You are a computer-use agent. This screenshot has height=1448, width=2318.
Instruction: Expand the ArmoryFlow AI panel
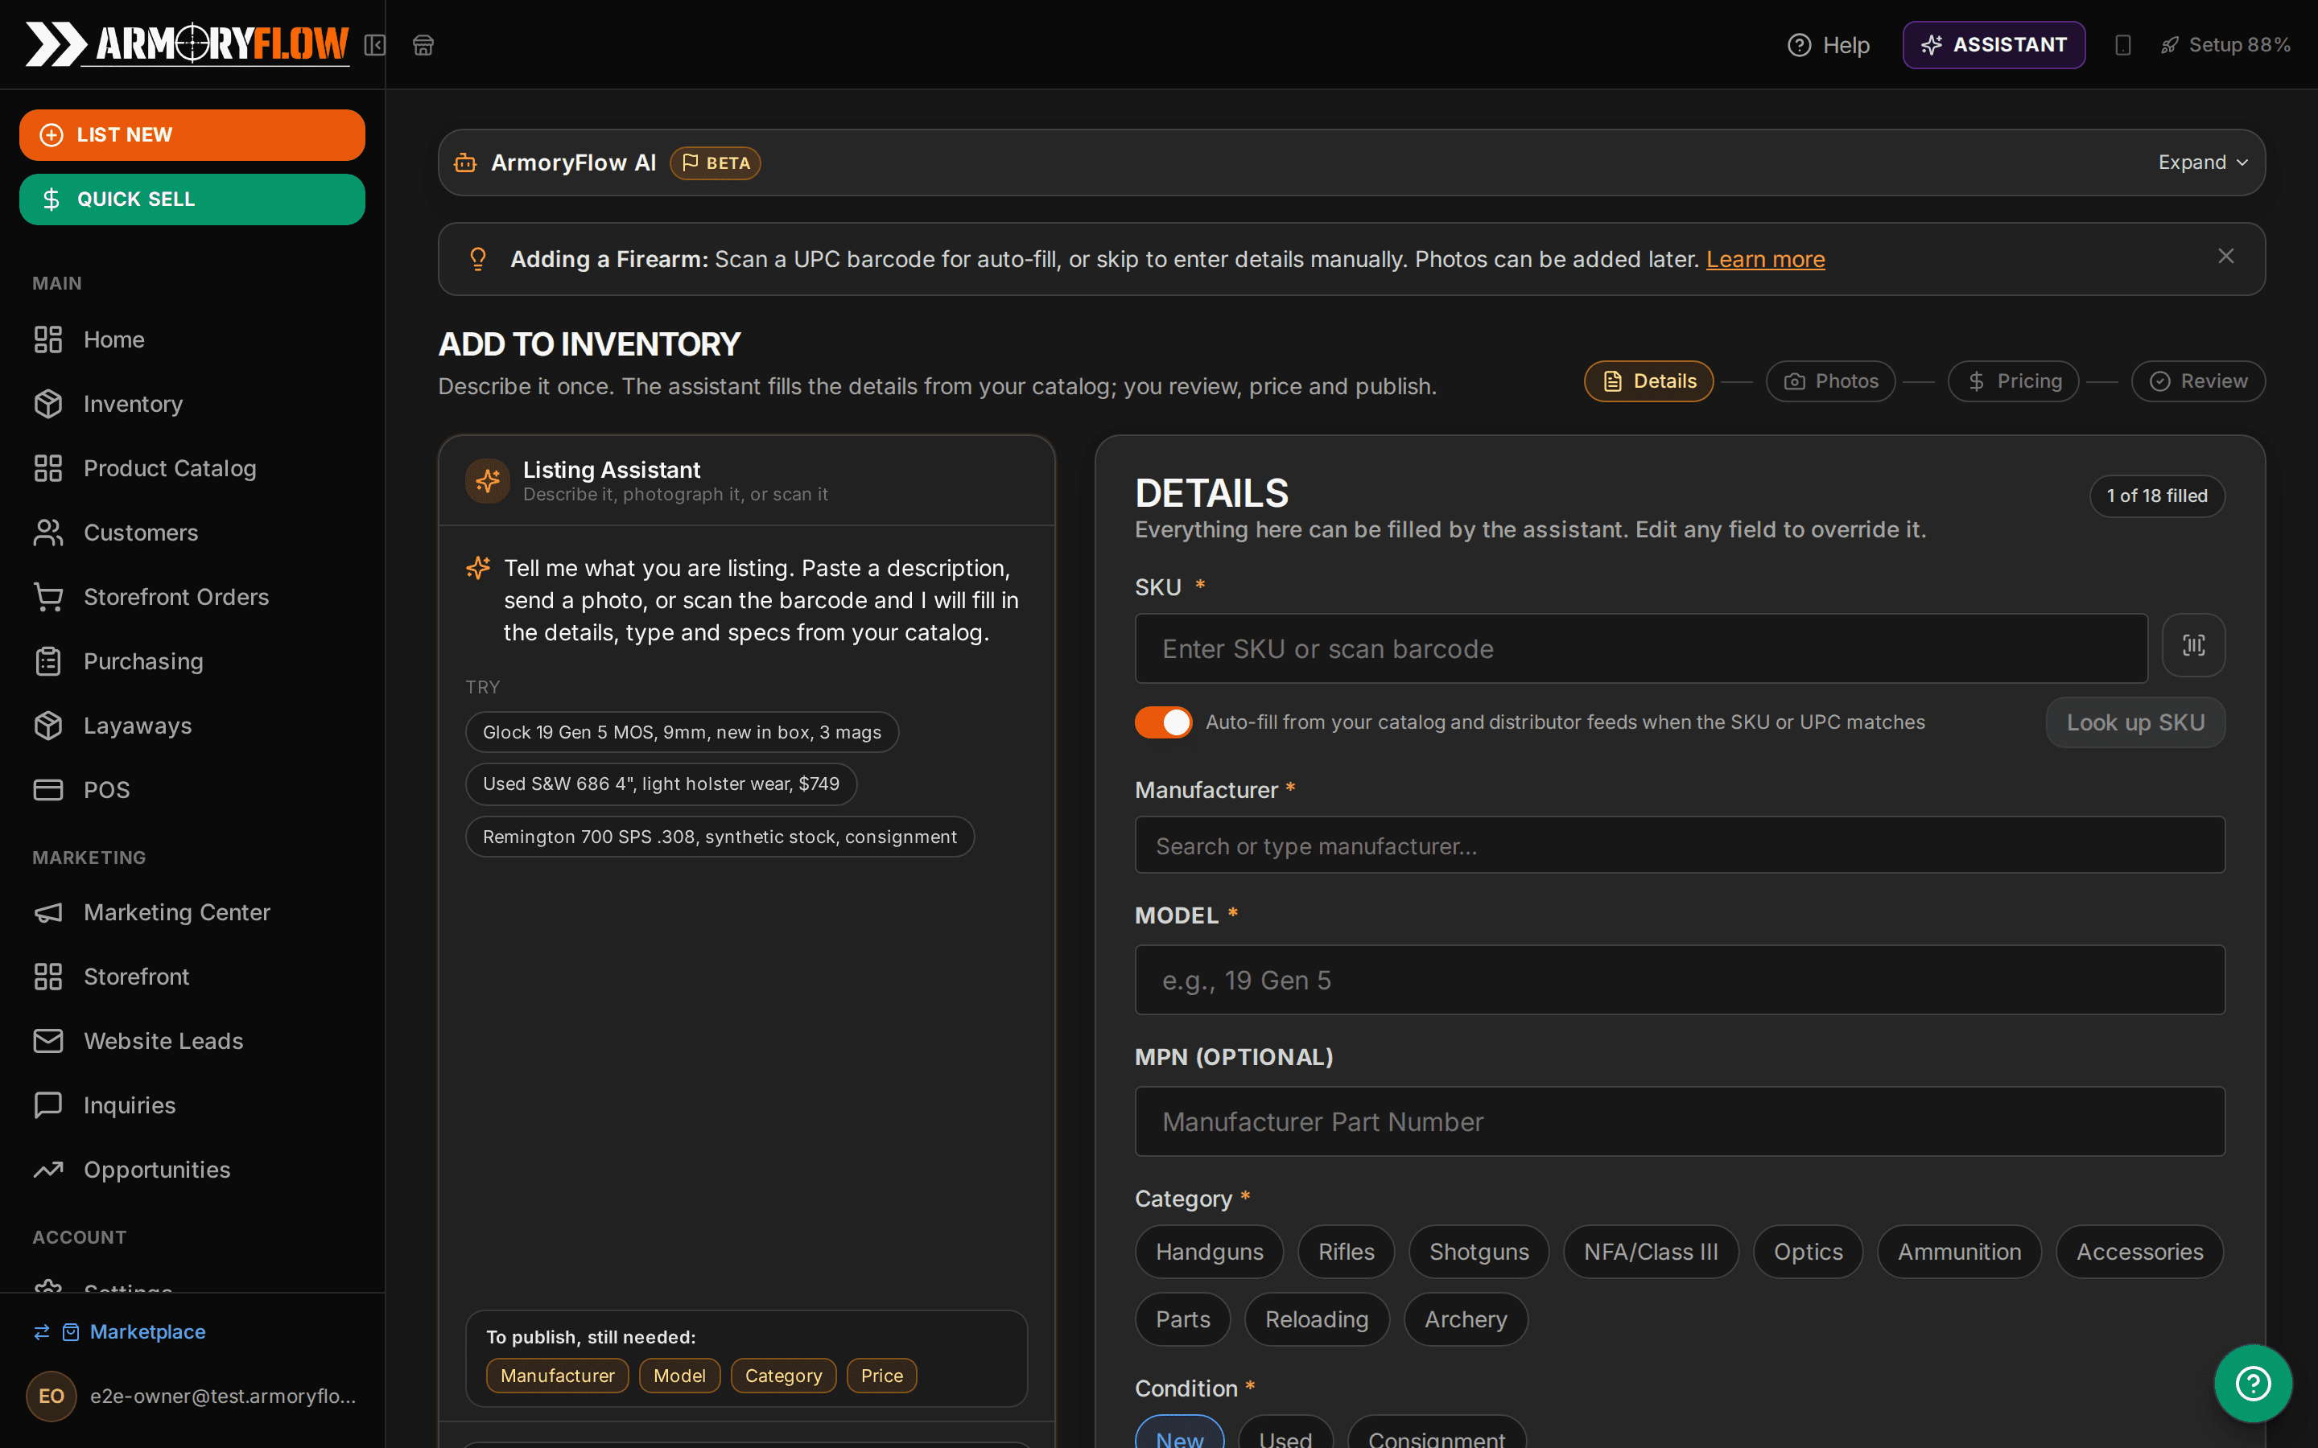pyautogui.click(x=2202, y=162)
